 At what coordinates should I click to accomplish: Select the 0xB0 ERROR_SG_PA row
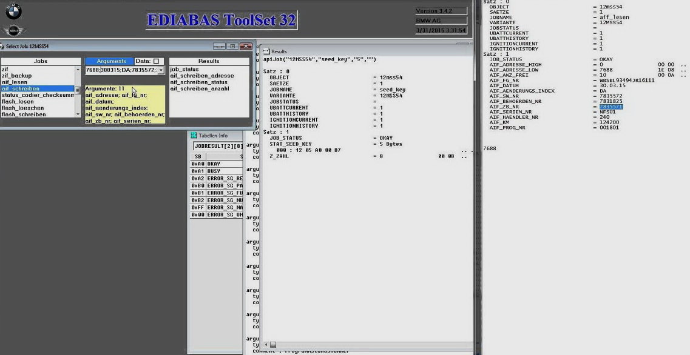(x=217, y=186)
